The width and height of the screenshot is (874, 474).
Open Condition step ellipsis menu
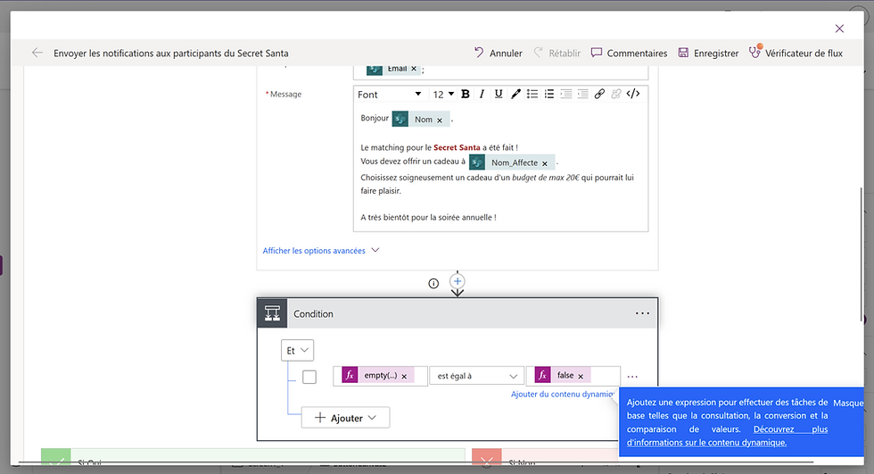point(642,313)
